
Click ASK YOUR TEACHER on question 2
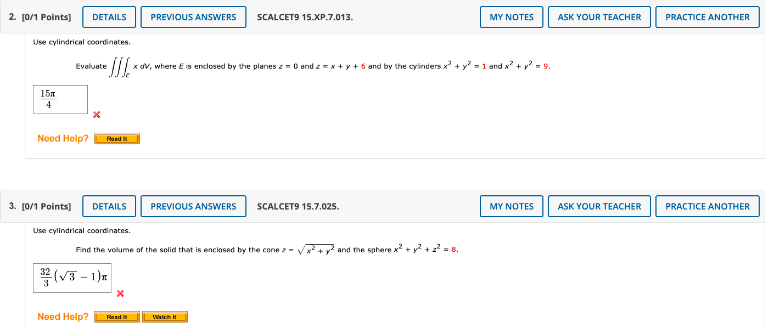click(x=599, y=17)
